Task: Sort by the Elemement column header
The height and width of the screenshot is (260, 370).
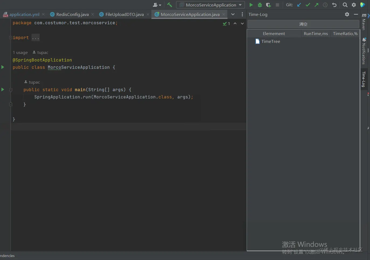Action: click(274, 33)
